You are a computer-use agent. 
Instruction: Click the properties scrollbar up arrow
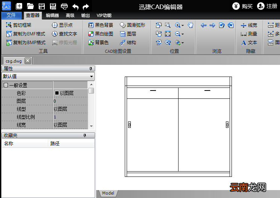(x=91, y=84)
